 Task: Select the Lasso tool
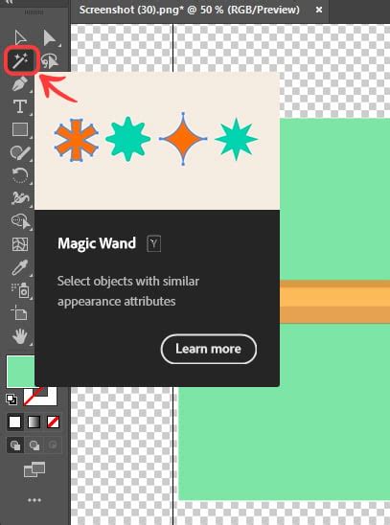click(x=50, y=61)
